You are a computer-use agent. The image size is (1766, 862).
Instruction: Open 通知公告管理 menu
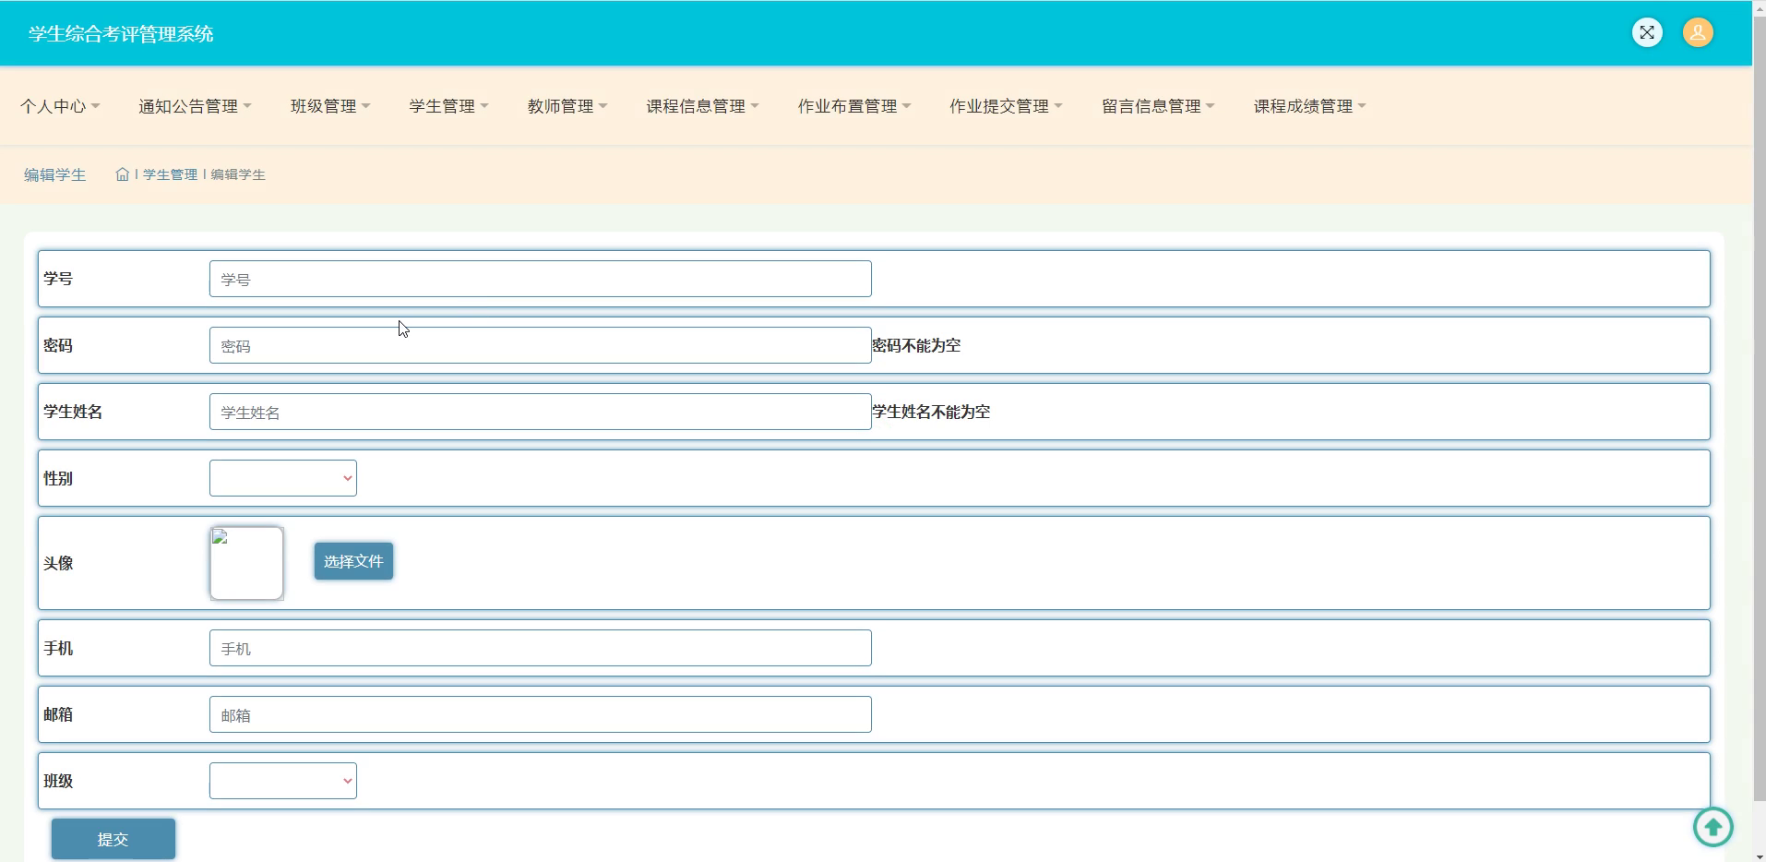(195, 106)
